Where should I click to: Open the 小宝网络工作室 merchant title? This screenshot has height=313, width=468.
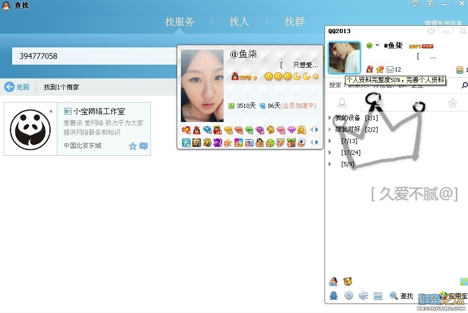(x=99, y=112)
